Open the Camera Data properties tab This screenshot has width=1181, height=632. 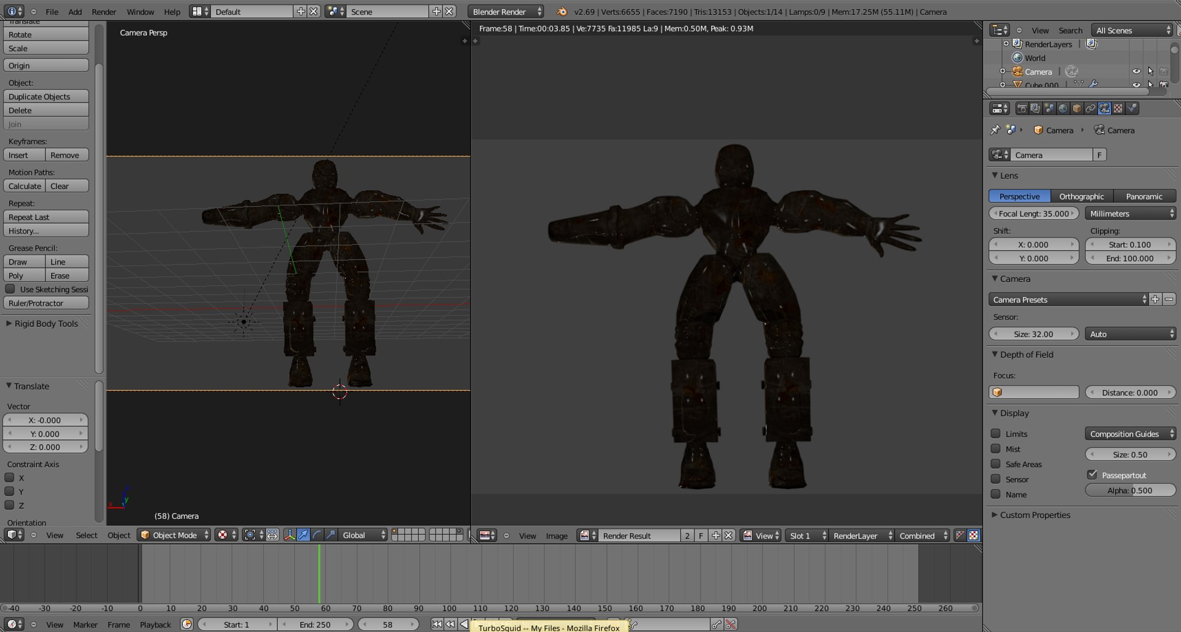[x=1104, y=108]
